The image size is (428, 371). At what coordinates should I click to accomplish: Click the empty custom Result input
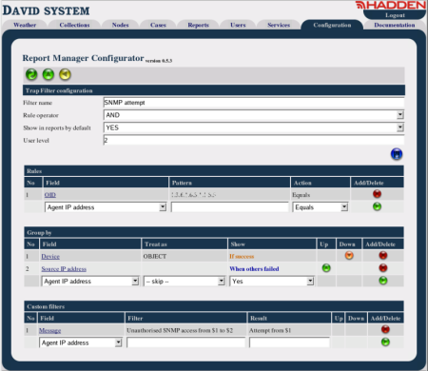pyautogui.click(x=289, y=342)
